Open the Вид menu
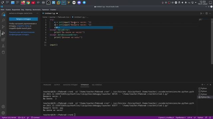This screenshot has height=119, width=213. [x=23, y=10]
